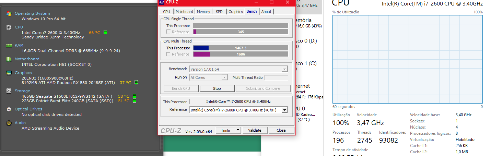Click the Audio speaker icon in Speccy

(9, 123)
